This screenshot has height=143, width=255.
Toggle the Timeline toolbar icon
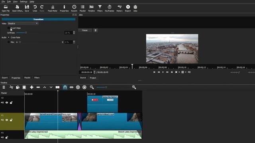tap(91, 8)
